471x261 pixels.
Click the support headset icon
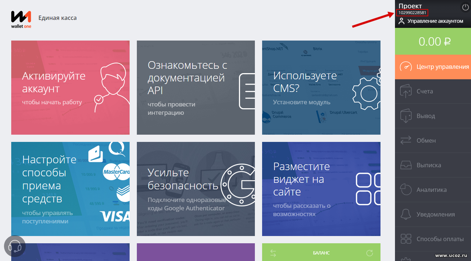click(14, 246)
